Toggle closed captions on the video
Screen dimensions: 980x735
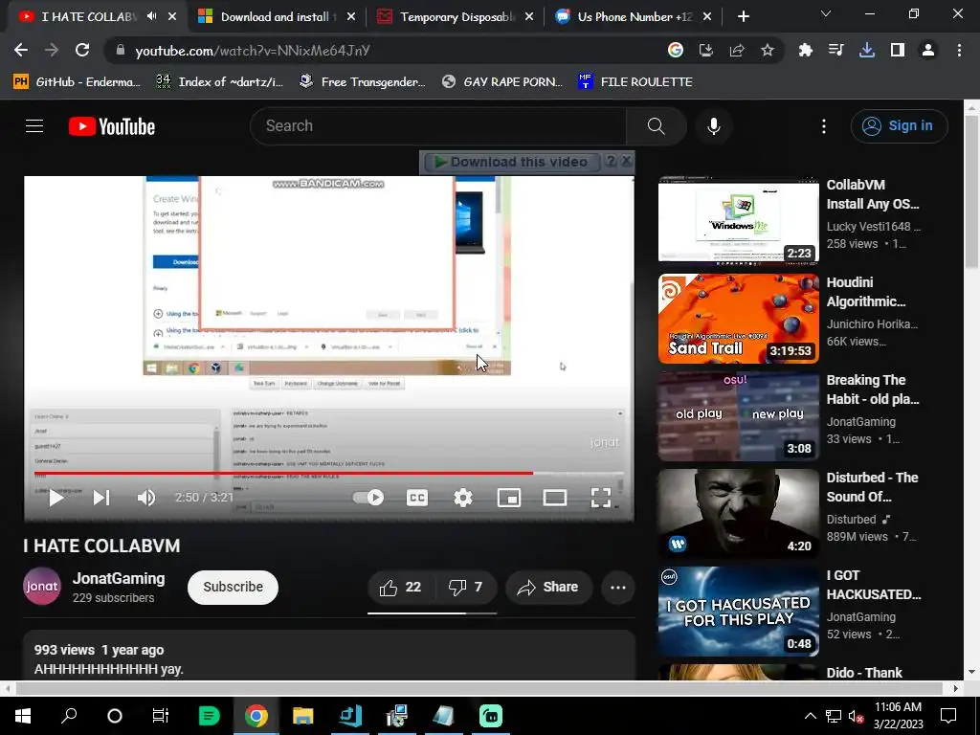[x=417, y=498]
